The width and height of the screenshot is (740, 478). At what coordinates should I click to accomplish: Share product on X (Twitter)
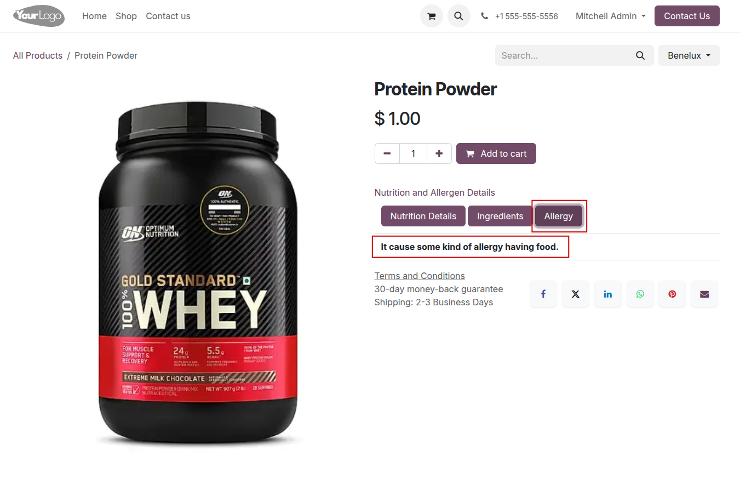(575, 294)
